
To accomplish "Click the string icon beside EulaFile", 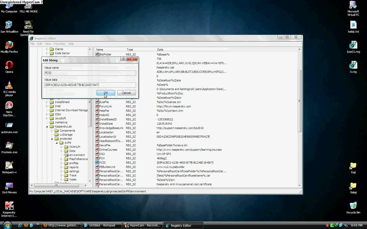I will tap(97, 102).
